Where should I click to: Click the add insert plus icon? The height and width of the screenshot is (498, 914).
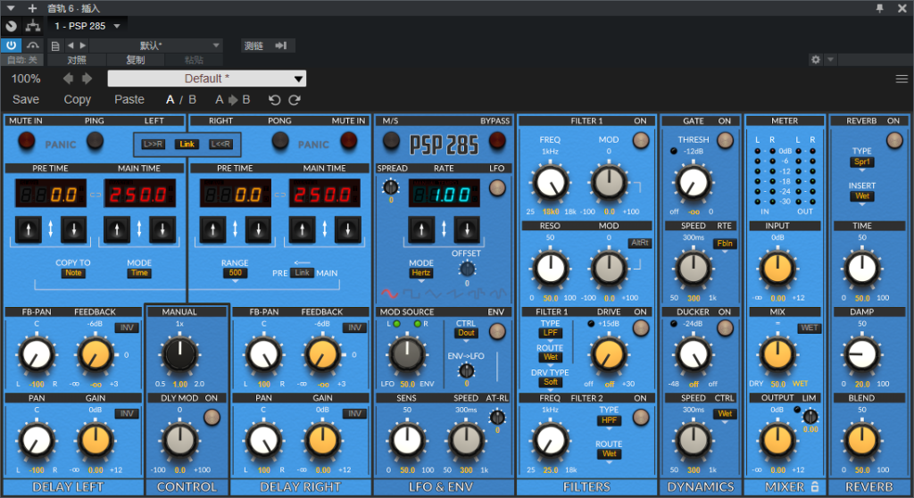(32, 8)
